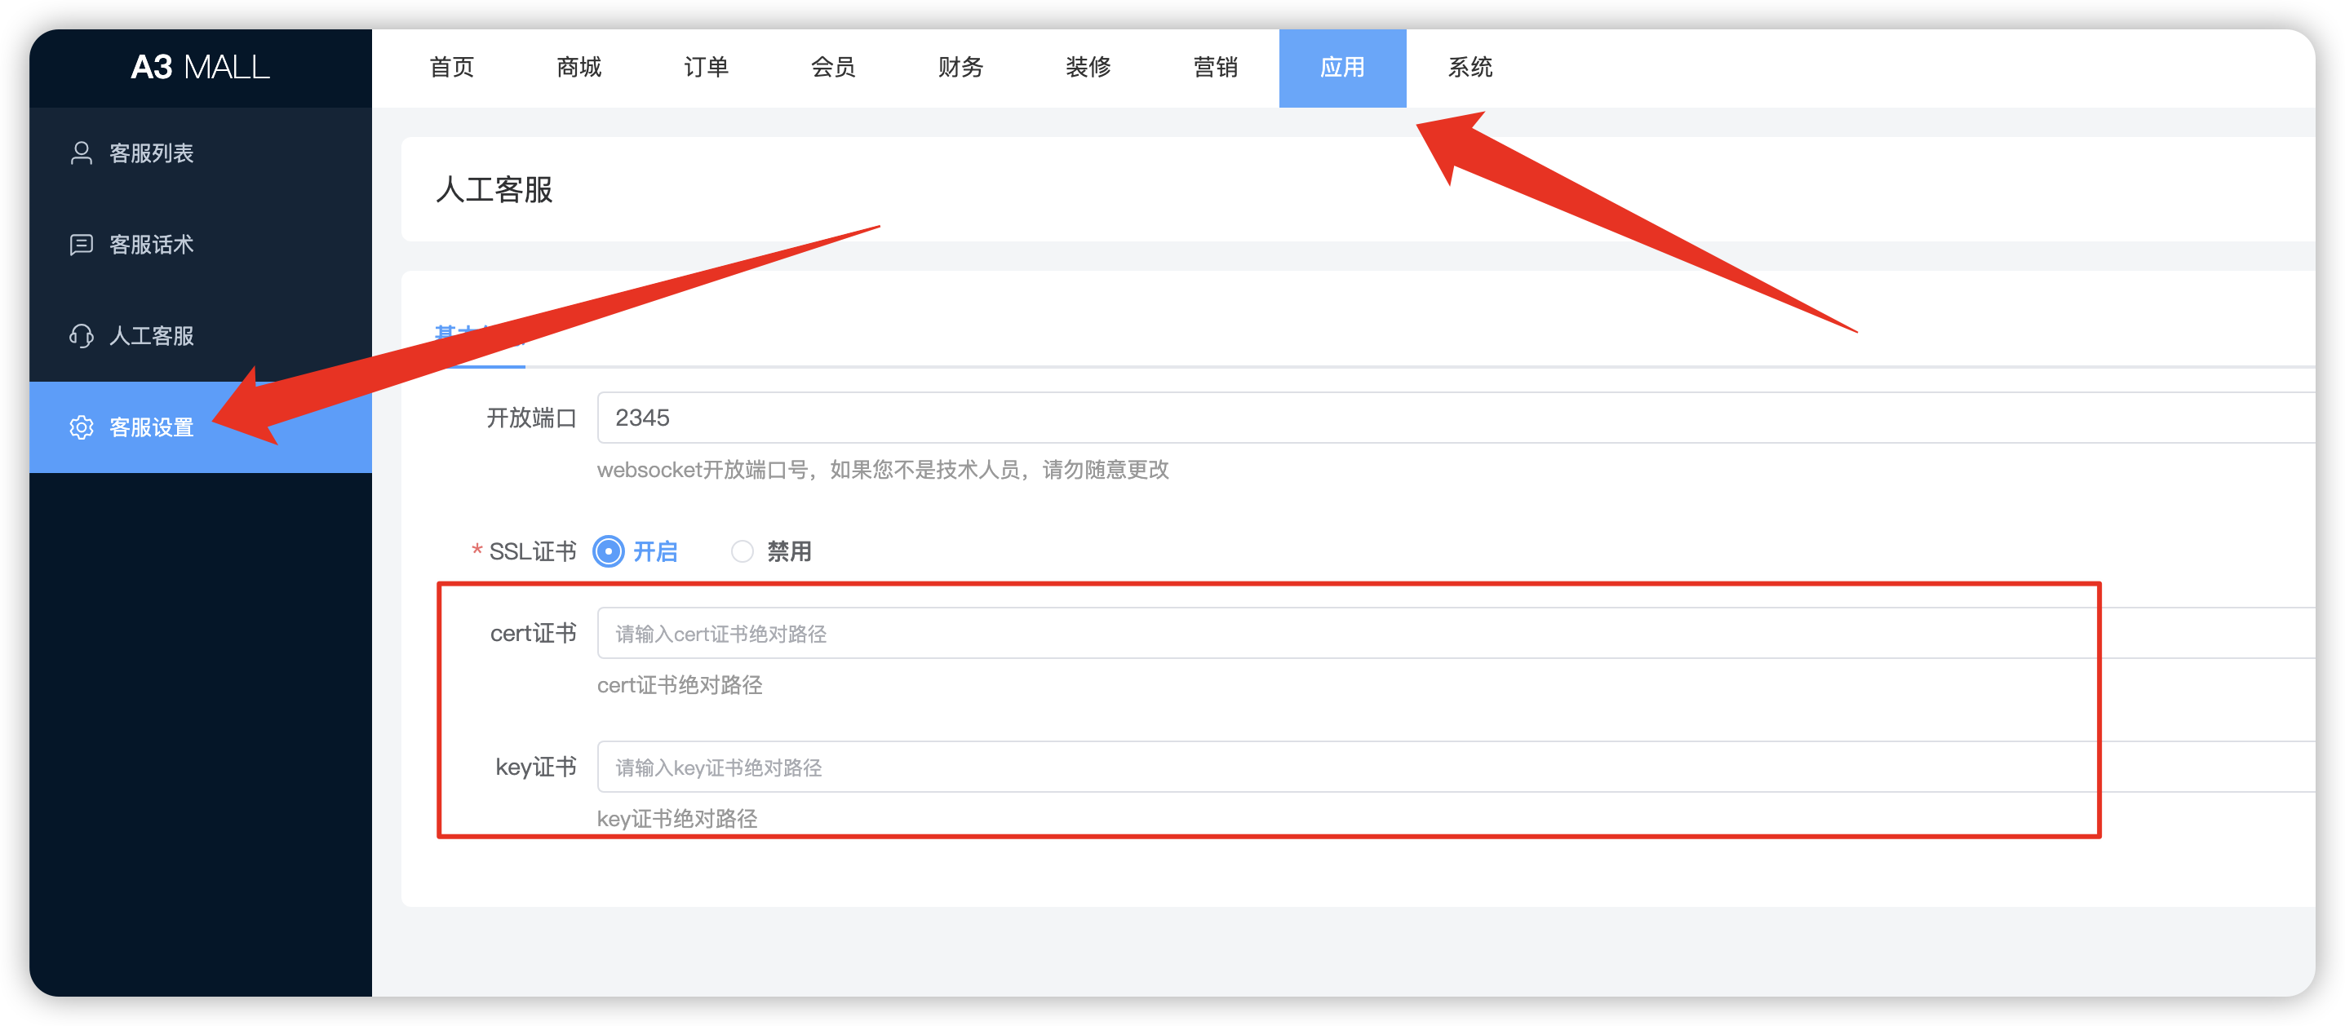Select the 开启 SSL radio button

pyautogui.click(x=609, y=551)
